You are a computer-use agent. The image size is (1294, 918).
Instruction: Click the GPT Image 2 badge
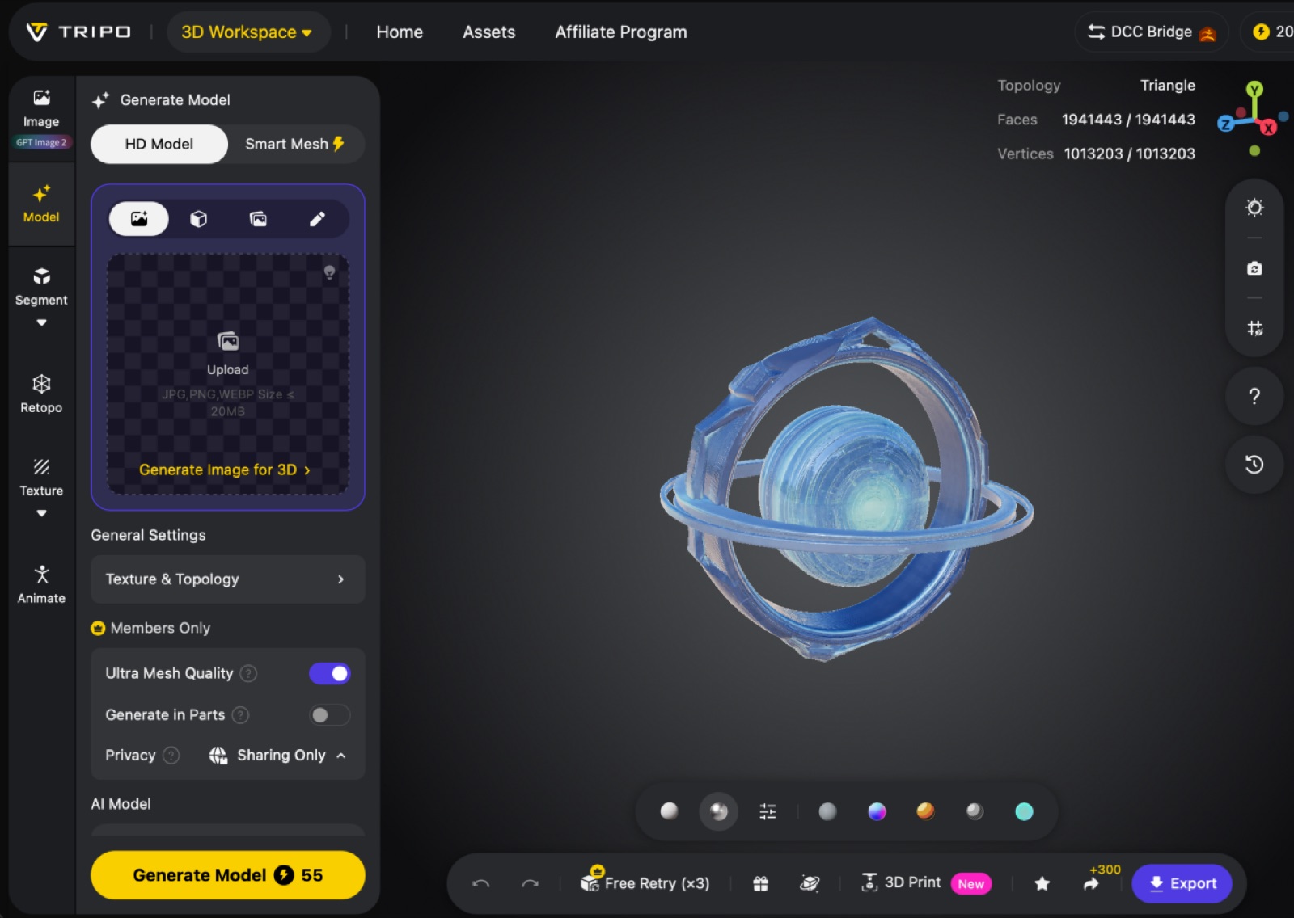[x=41, y=142]
